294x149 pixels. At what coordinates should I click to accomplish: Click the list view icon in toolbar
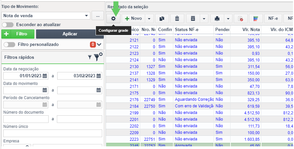coord(193,19)
